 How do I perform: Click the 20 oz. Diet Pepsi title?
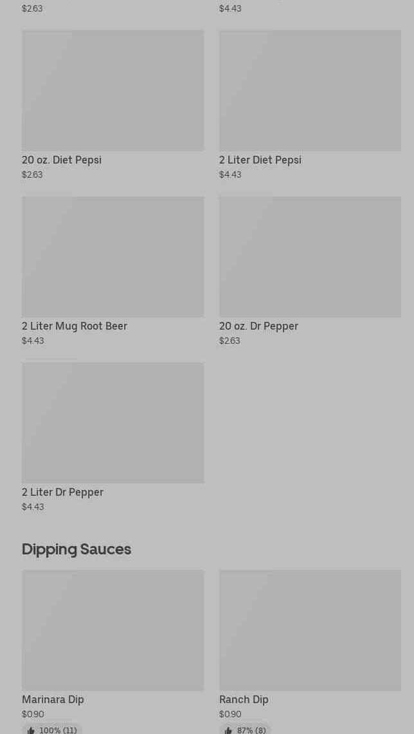click(x=62, y=160)
